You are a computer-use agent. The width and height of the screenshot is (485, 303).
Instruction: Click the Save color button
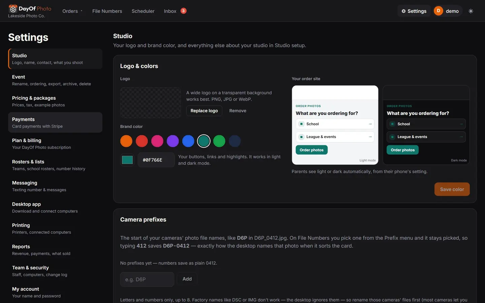click(x=452, y=189)
